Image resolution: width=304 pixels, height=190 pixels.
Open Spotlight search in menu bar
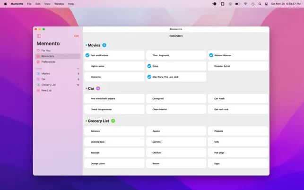pos(260,4)
